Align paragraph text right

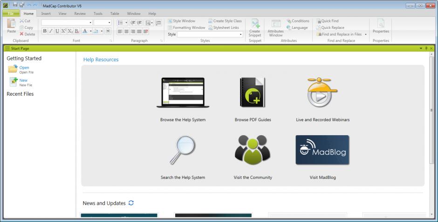(x=133, y=32)
